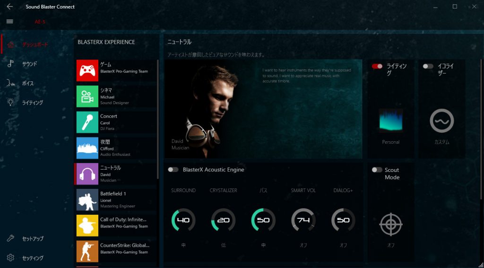Select the red gamepad Game profile icon
484x268 pixels.
point(87,71)
